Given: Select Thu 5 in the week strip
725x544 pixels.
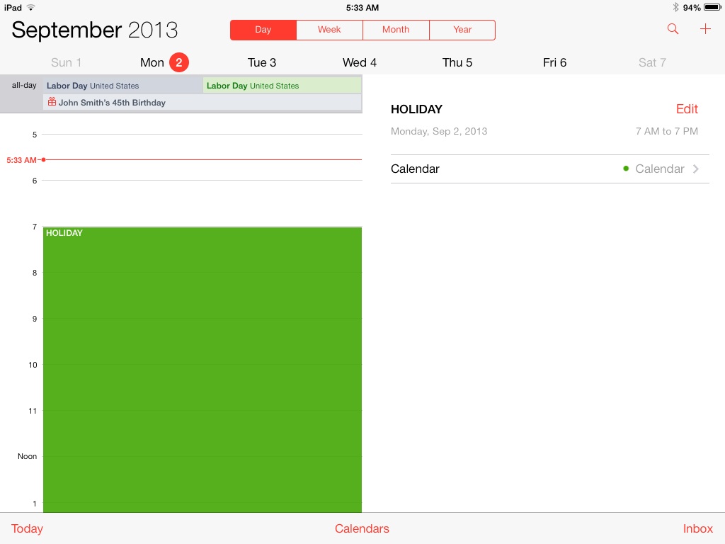Looking at the screenshot, I should point(457,62).
